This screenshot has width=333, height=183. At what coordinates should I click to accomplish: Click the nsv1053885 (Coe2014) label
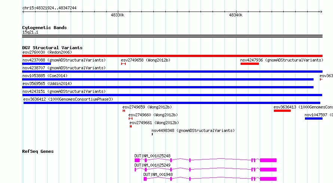(x=45, y=76)
